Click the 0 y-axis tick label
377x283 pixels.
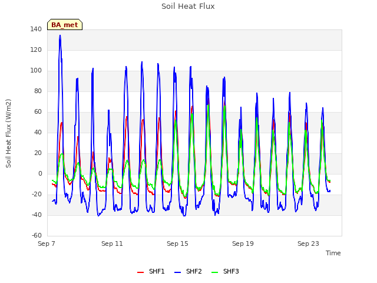click(x=40, y=174)
